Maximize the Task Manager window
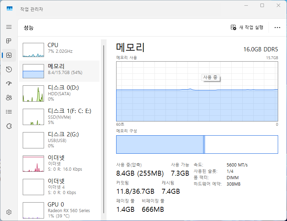The image size is (287, 221). 262,5
